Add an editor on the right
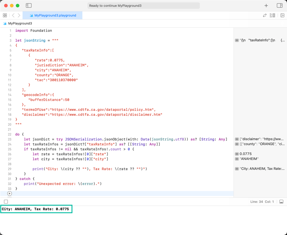Image resolution: width=287 pixels, height=235 pixels. (x=282, y=15)
